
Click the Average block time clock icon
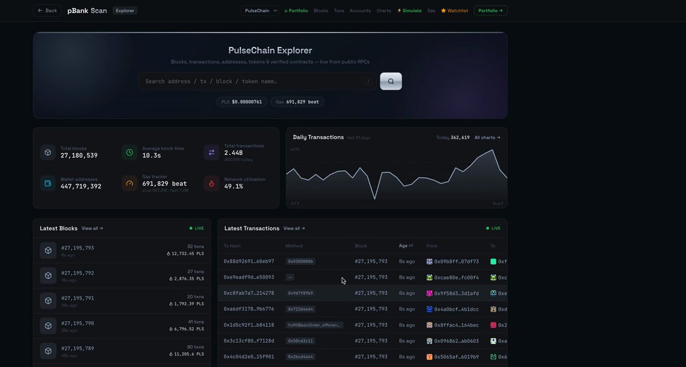coord(129,153)
